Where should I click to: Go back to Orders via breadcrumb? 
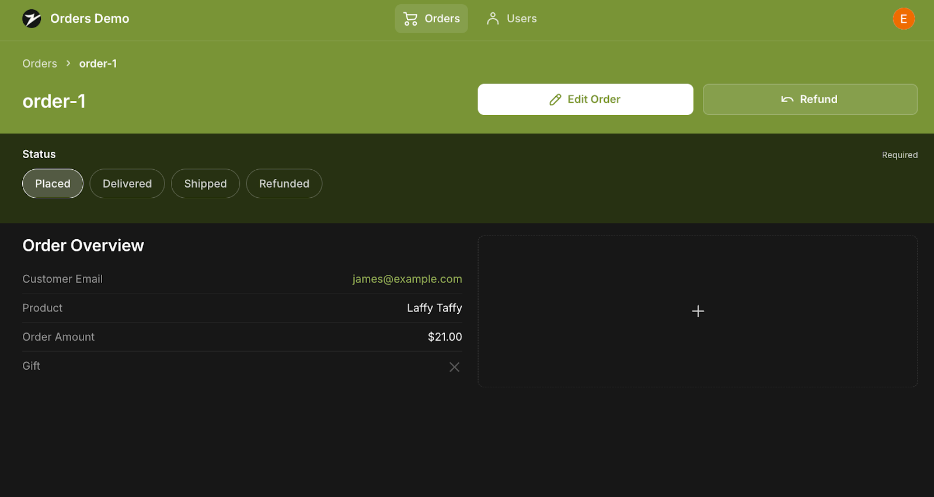point(40,64)
